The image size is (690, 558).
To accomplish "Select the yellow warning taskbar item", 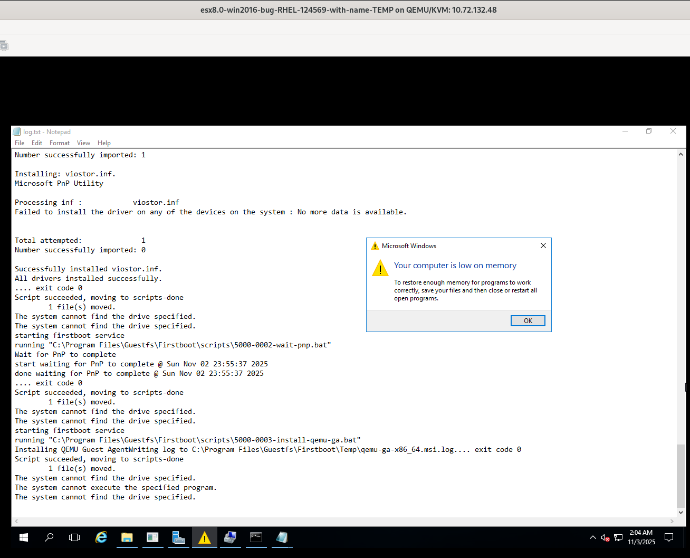I will 205,537.
